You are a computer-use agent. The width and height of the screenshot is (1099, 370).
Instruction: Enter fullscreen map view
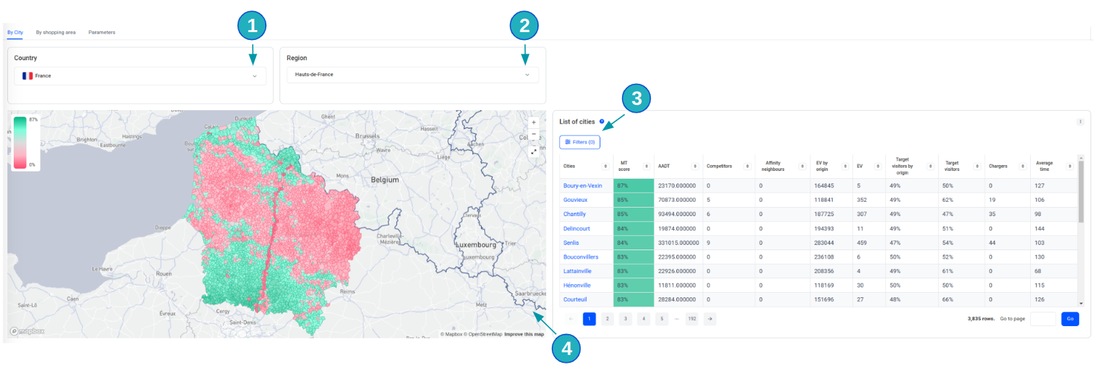533,151
